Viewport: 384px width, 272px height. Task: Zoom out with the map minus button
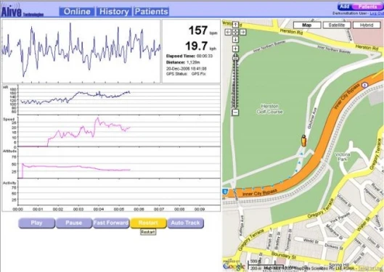[235, 112]
